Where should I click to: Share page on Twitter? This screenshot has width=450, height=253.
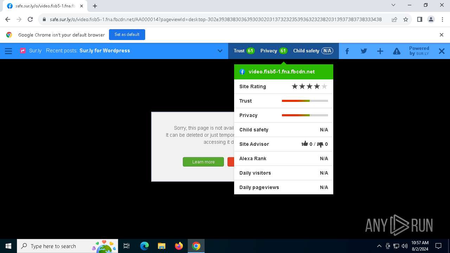pyautogui.click(x=364, y=51)
